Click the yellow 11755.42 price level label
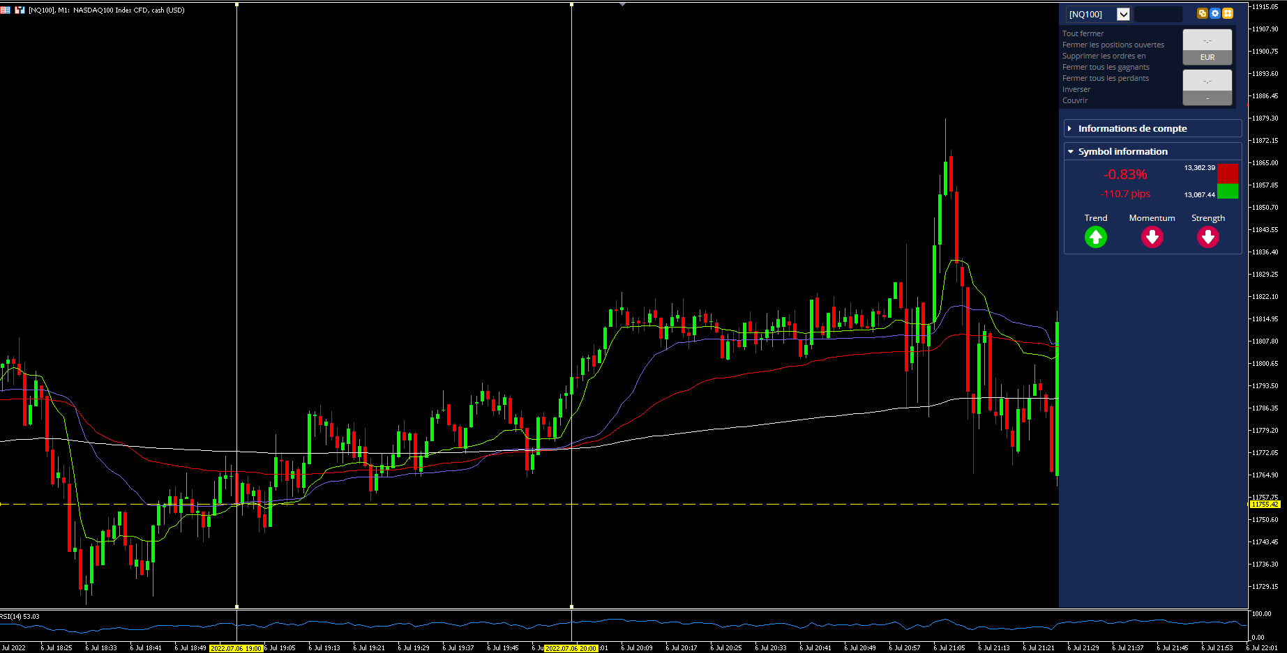 [1265, 504]
